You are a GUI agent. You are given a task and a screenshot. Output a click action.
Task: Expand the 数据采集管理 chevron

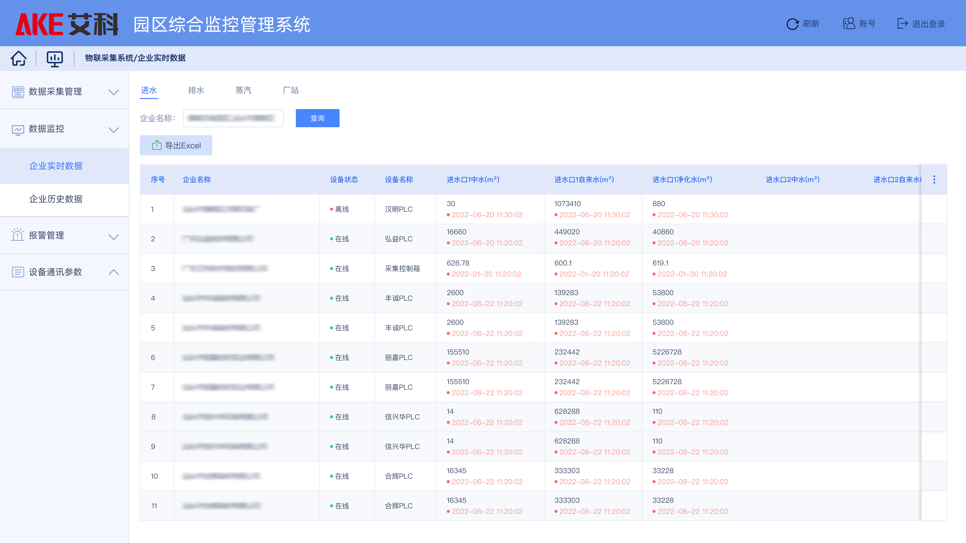click(x=114, y=92)
